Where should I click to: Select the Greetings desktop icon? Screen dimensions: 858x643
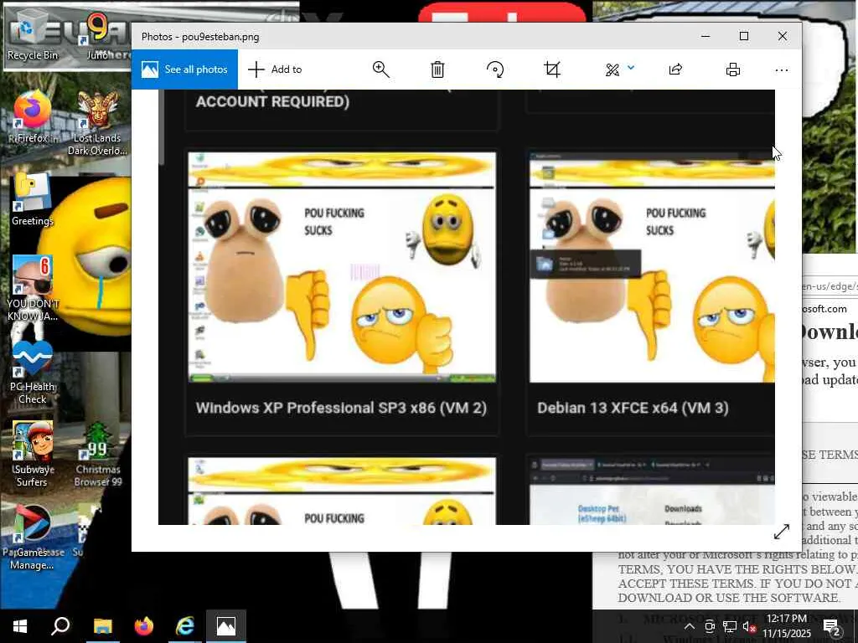tap(33, 200)
